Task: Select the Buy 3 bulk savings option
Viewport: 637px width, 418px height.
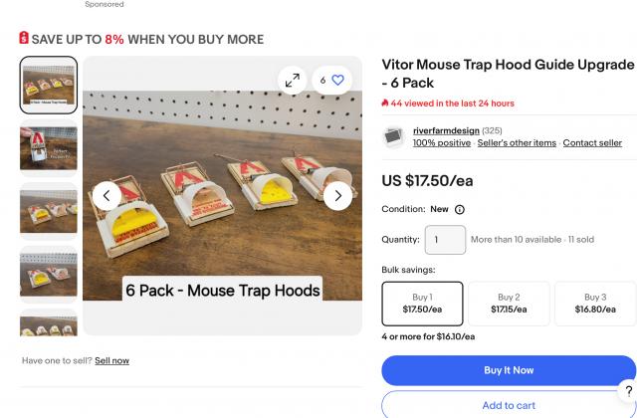Action: 594,304
